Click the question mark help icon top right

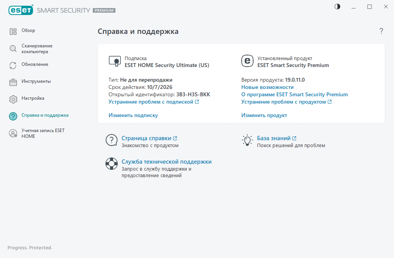pyautogui.click(x=381, y=31)
